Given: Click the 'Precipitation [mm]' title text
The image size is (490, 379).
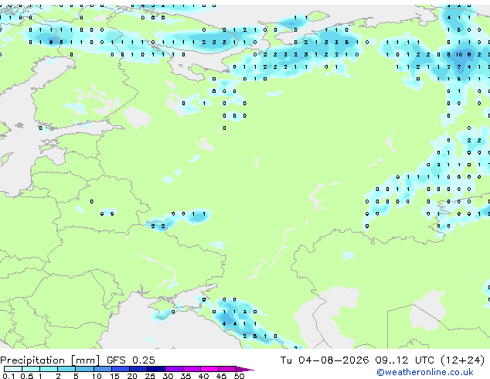Looking at the screenshot, I should tap(50, 360).
